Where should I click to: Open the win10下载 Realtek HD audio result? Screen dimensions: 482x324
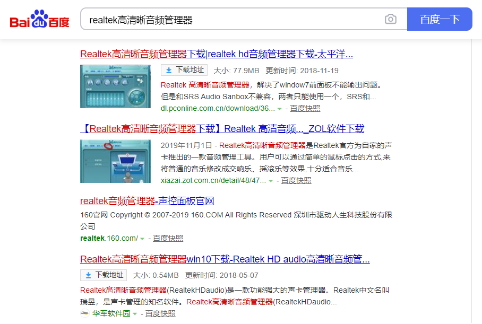pyautogui.click(x=225, y=259)
